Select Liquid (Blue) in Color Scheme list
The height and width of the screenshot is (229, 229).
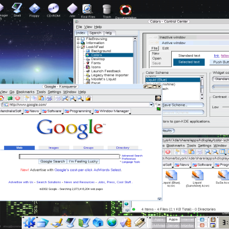173,80
